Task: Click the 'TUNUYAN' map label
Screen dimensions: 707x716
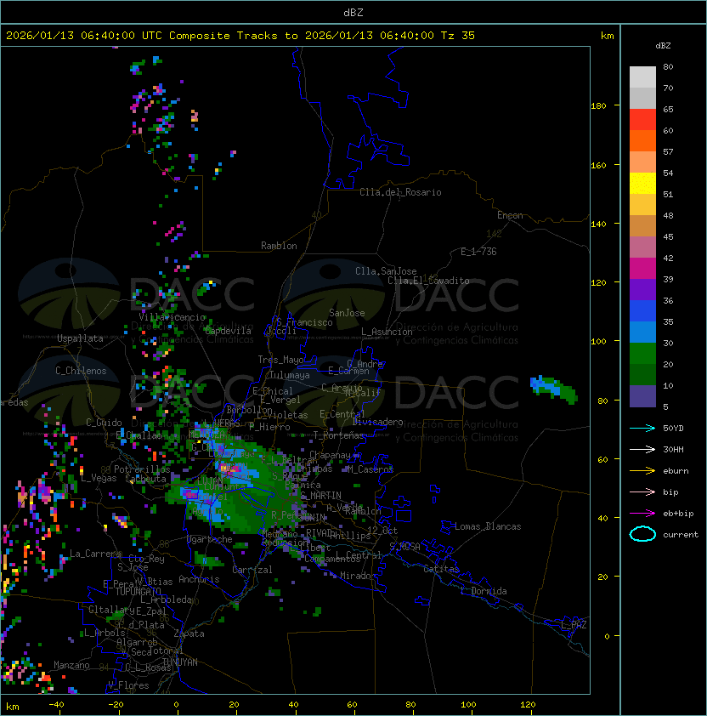Action: point(180,662)
